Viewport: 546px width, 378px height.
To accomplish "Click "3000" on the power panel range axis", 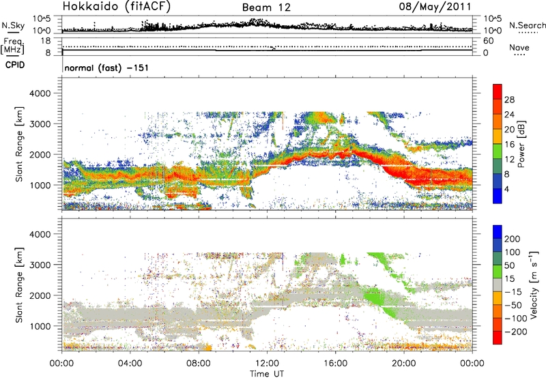I will click(x=40, y=124).
